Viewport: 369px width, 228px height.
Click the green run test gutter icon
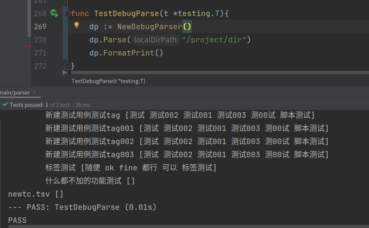(54, 14)
